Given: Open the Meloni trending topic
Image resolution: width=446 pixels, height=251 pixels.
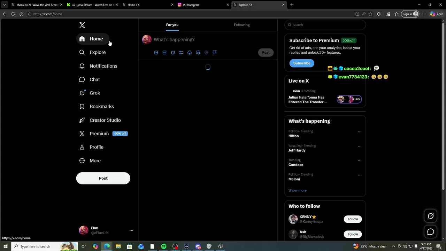Looking at the screenshot, I should pyautogui.click(x=294, y=179).
